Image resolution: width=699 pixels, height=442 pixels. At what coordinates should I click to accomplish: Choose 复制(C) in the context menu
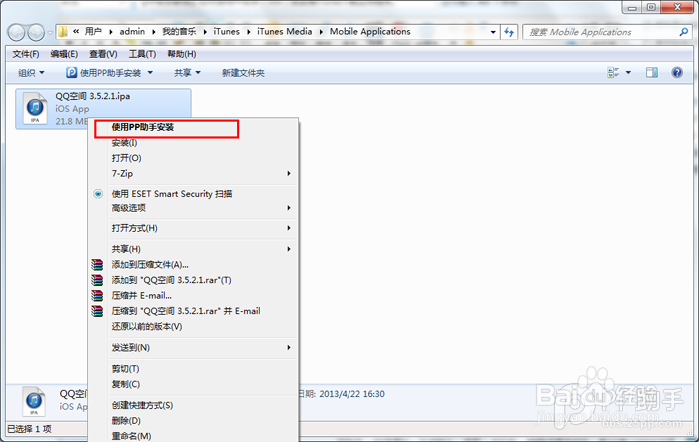[126, 384]
